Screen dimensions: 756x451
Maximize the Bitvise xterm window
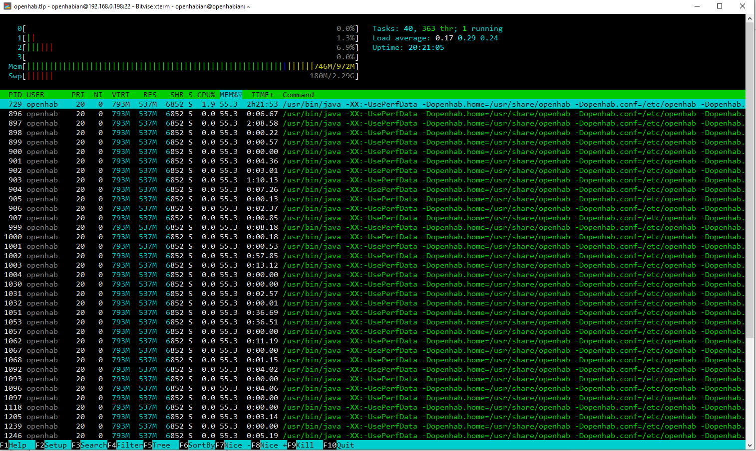(720, 6)
